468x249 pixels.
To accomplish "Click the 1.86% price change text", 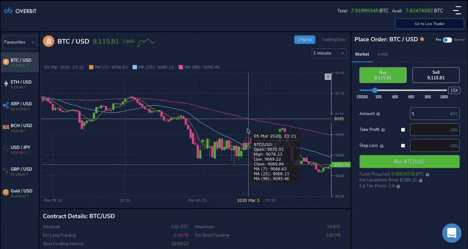I will click(x=128, y=42).
